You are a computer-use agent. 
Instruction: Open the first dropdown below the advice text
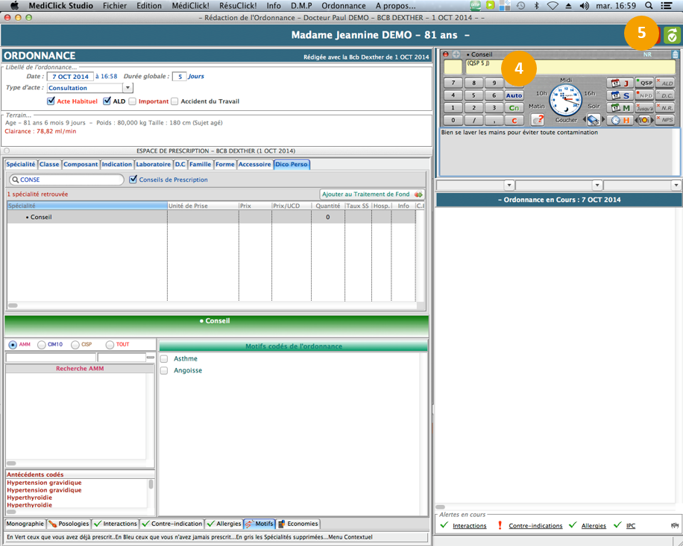[x=509, y=185]
